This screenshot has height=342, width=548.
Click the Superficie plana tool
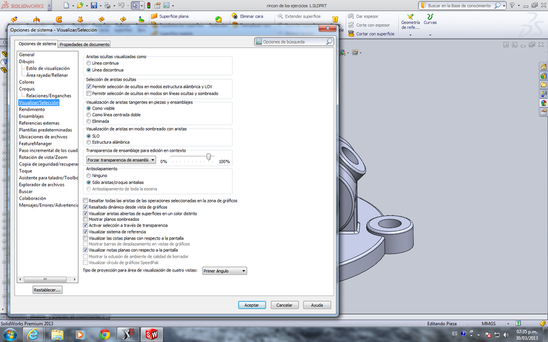170,16
